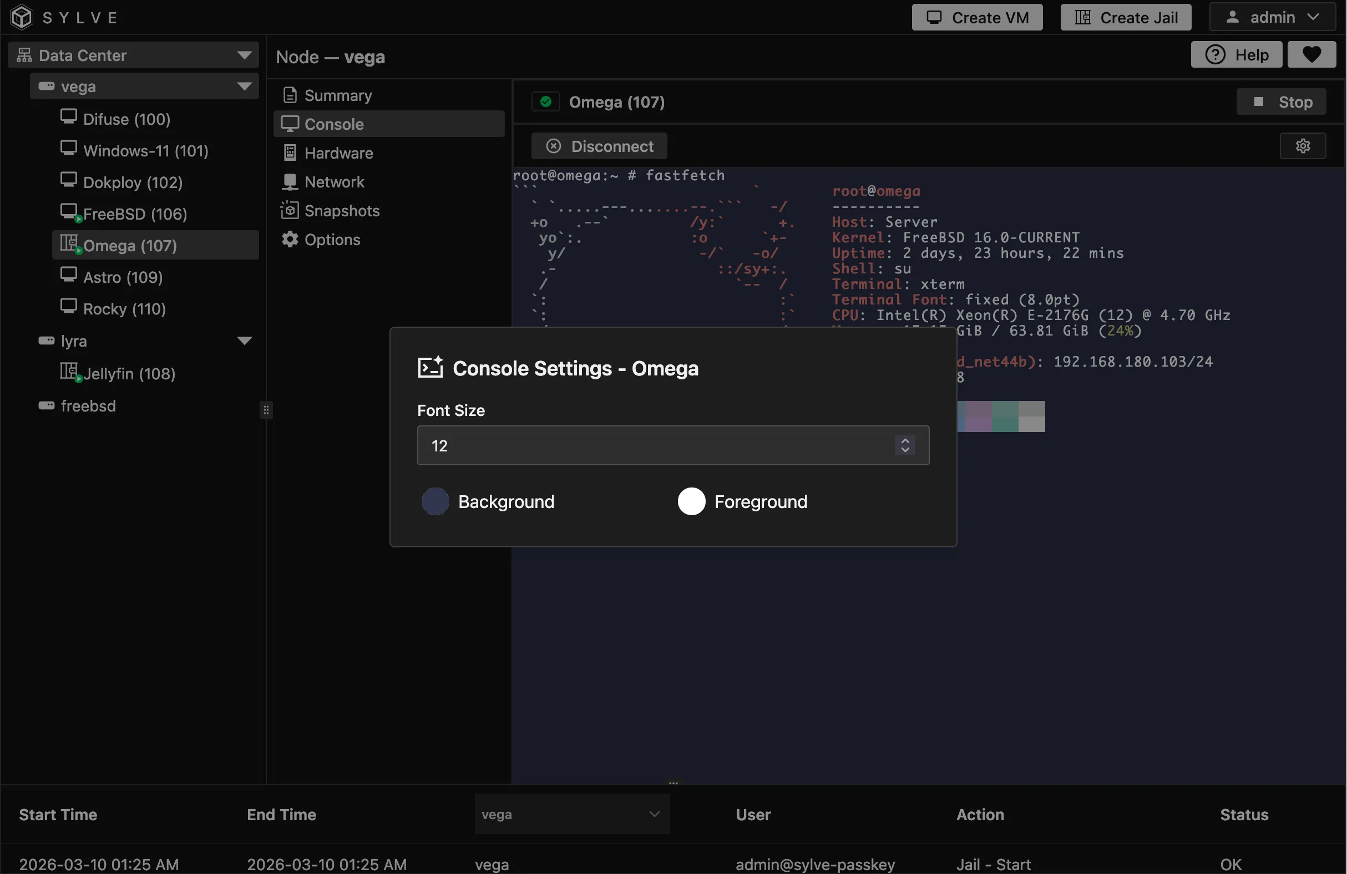This screenshot has height=874, width=1347.
Task: Select Jellyfin (108) jail icon
Action: click(x=69, y=372)
